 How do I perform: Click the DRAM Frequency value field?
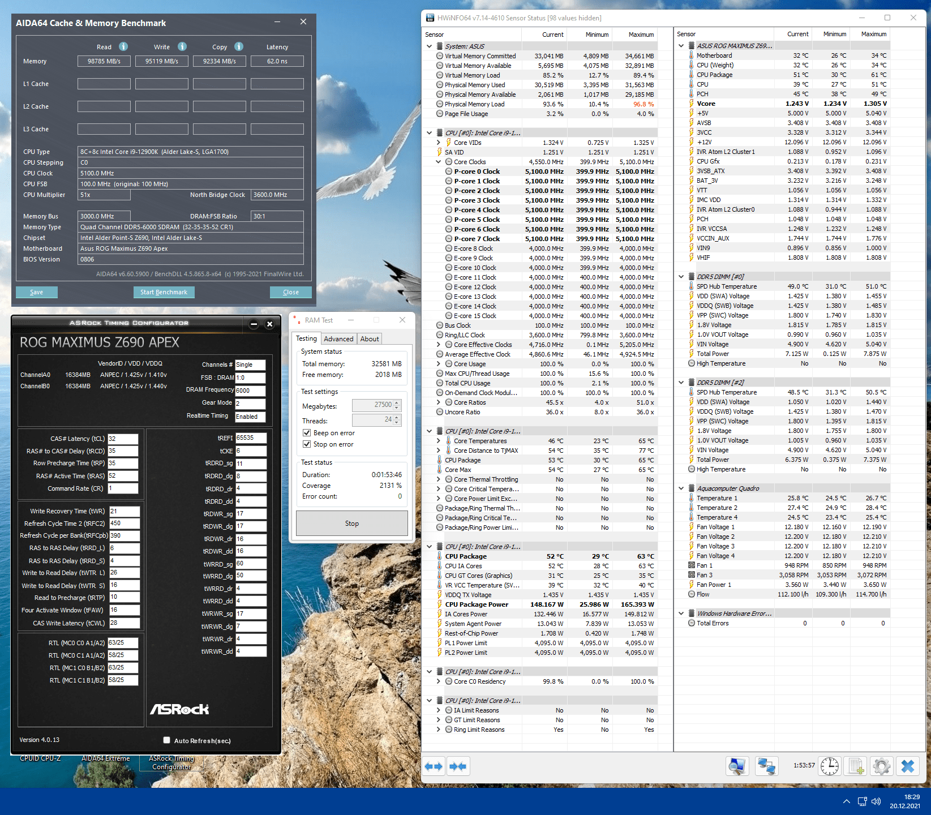pyautogui.click(x=250, y=391)
